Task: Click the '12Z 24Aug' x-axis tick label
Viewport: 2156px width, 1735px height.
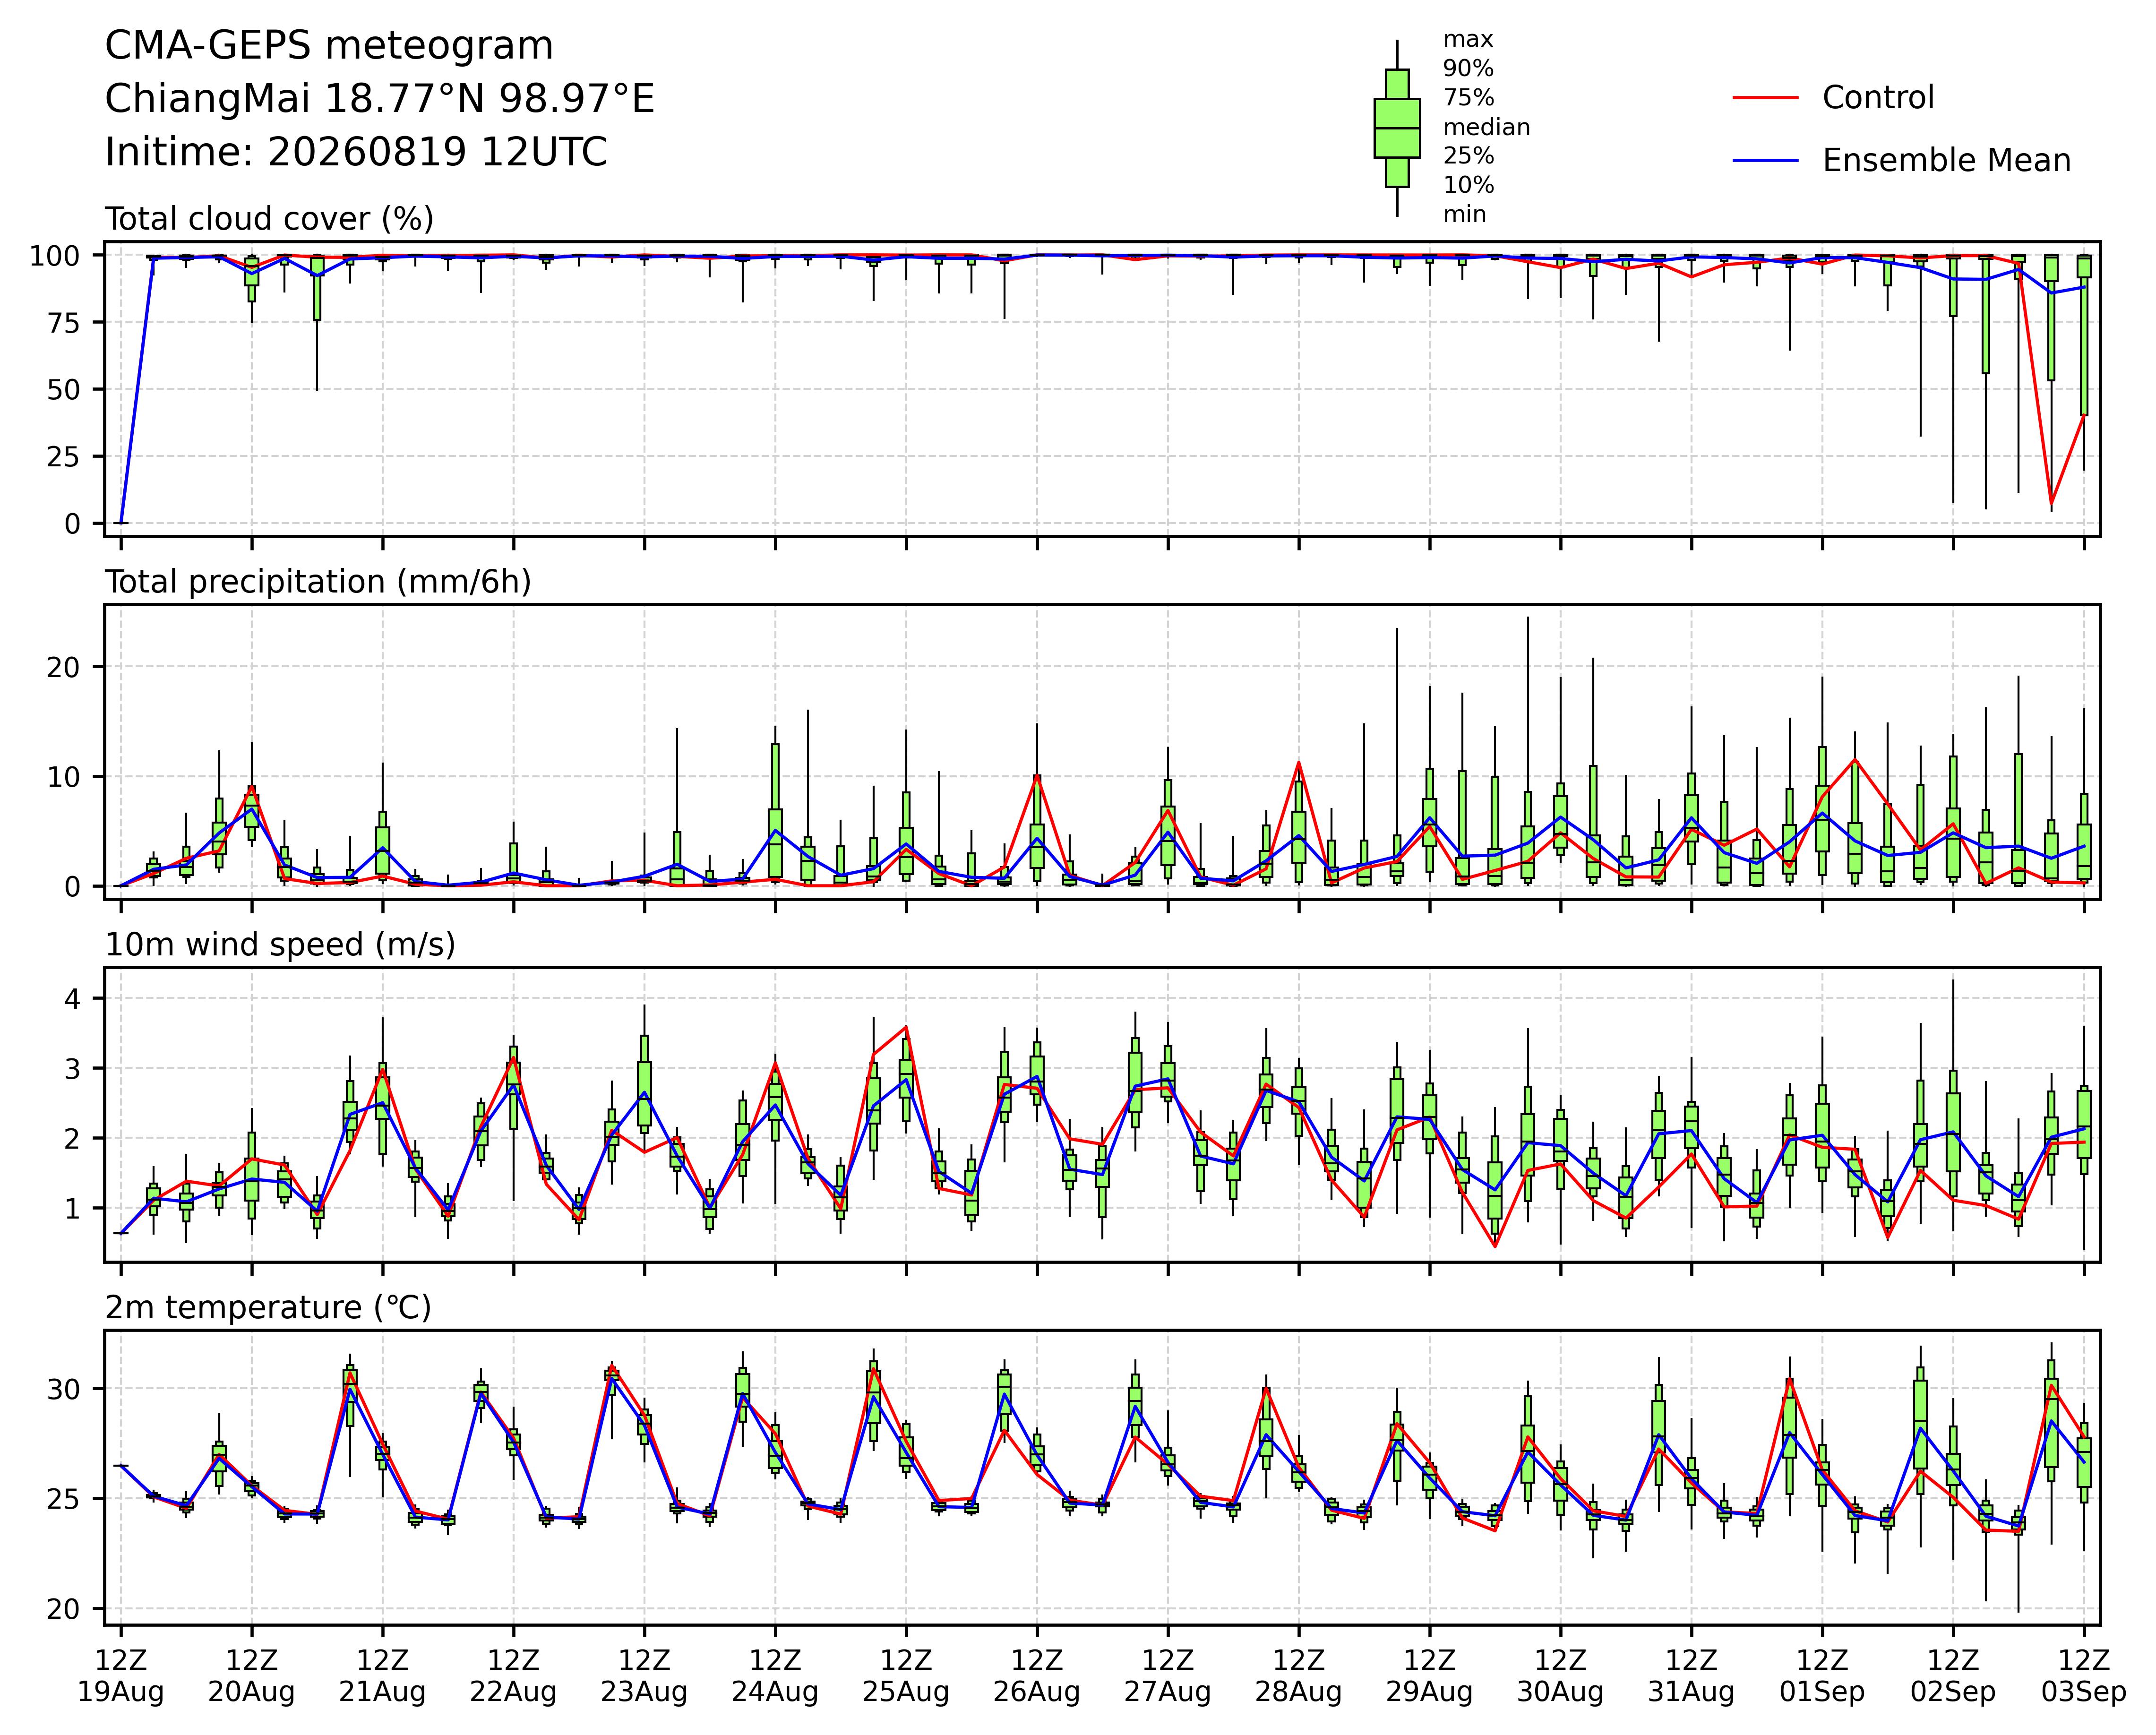Action: tap(775, 1677)
